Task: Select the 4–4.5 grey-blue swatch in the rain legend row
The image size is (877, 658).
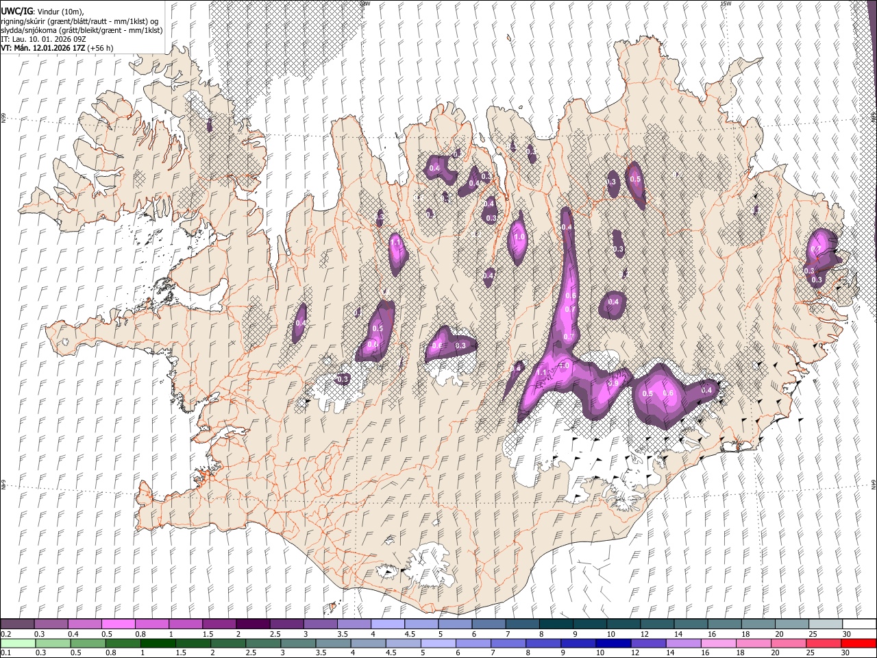Action: click(x=368, y=643)
